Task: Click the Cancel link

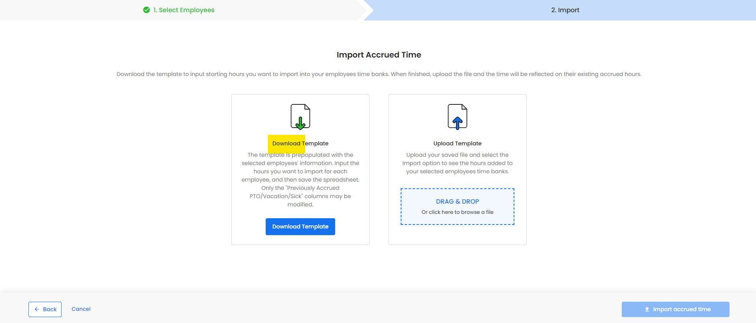Action: pyautogui.click(x=81, y=309)
